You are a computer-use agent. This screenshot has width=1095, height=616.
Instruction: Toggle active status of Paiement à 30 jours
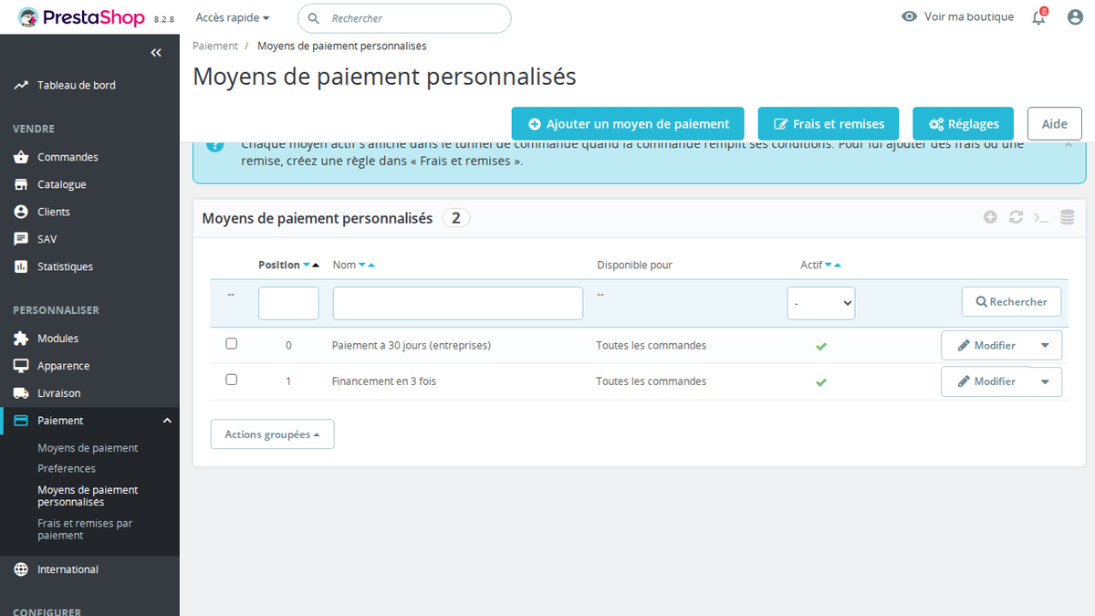pos(821,347)
